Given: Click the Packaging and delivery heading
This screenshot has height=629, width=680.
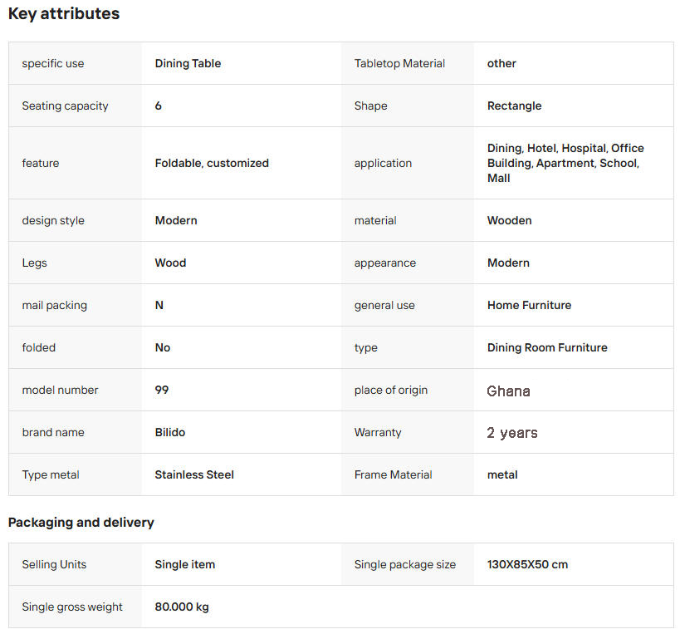Looking at the screenshot, I should coord(81,523).
